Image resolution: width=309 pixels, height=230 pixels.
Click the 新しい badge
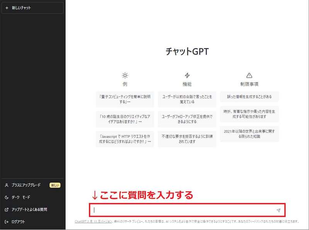55,185
